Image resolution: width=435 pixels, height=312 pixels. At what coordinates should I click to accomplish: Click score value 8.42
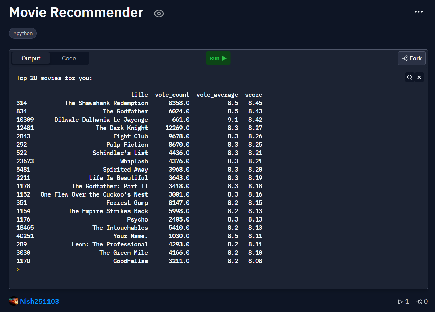click(x=255, y=120)
